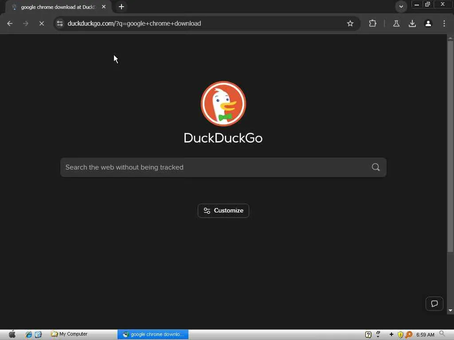This screenshot has width=454, height=340.
Task: Click the taskbar clock showing 6:59 AM
Action: (x=425, y=335)
